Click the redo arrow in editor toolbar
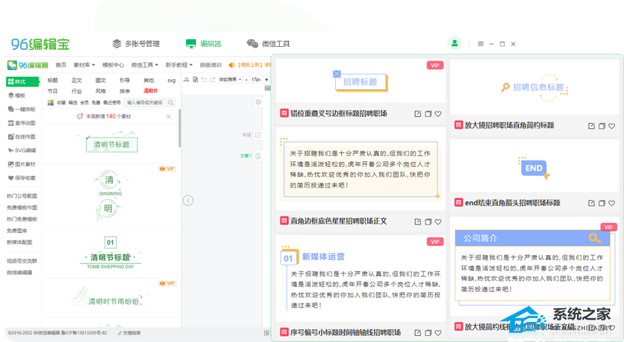Screen dimensions: 624x342 pos(213,80)
